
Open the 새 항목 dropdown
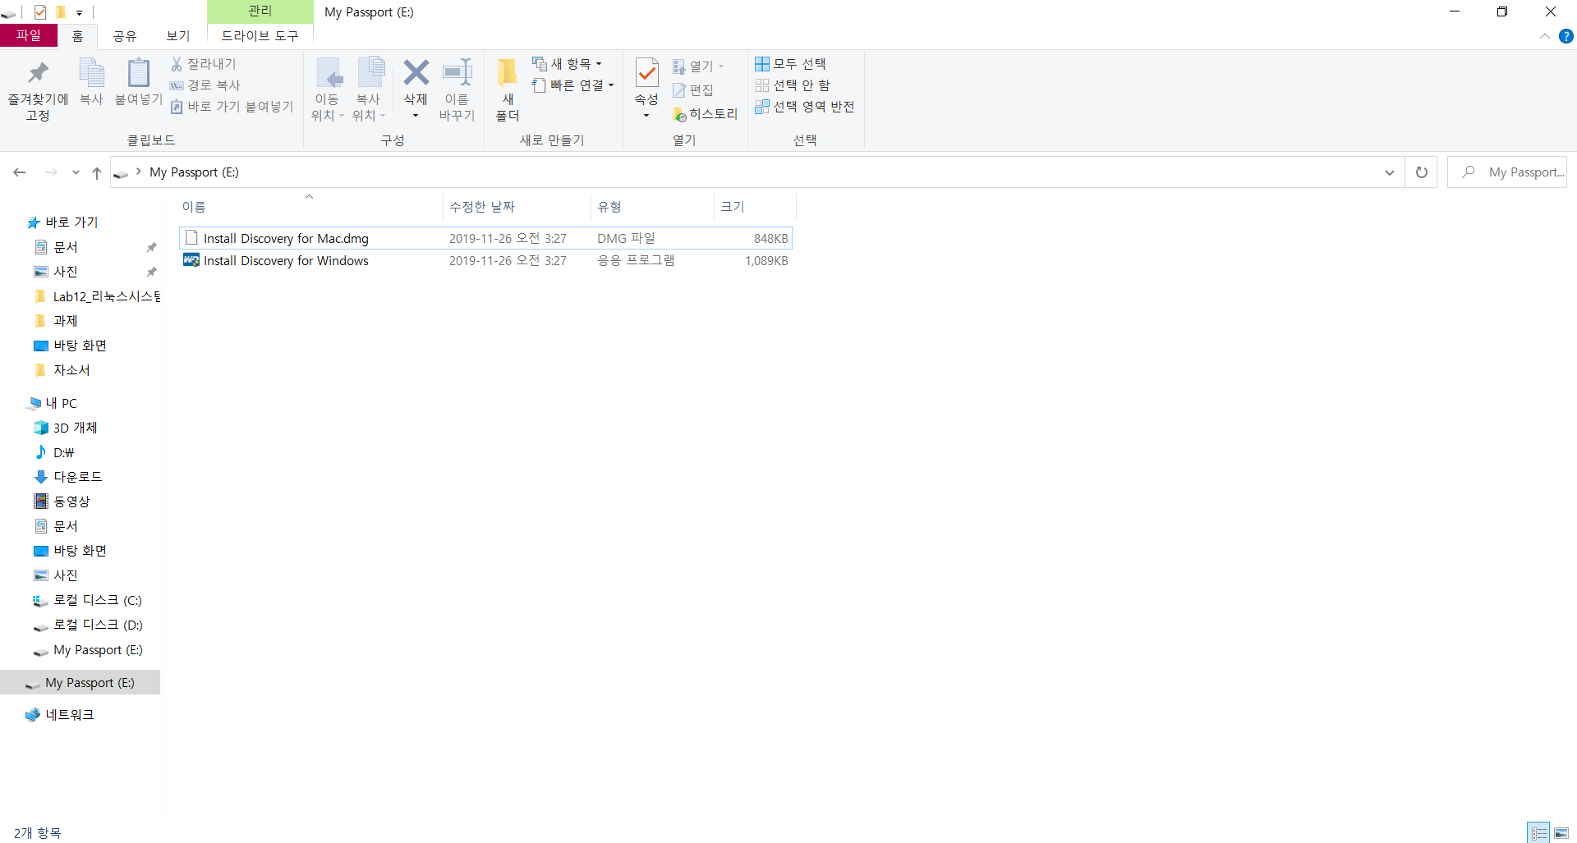click(x=568, y=64)
